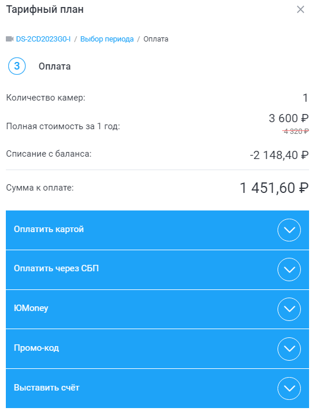Click the 1 451,60 ₽ total amount

274,188
